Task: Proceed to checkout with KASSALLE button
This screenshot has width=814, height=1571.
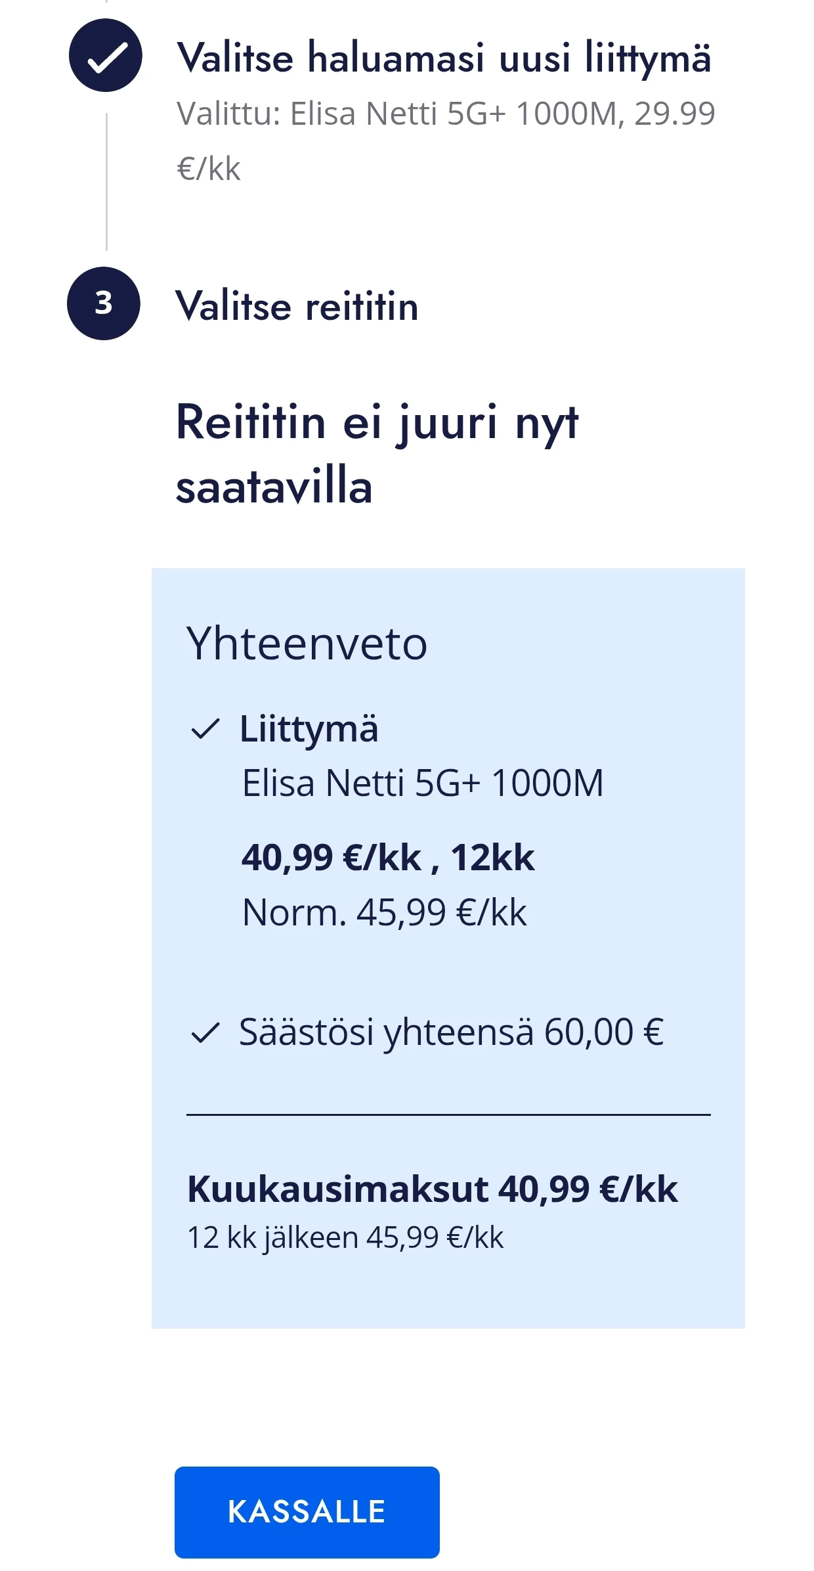Action: (307, 1512)
